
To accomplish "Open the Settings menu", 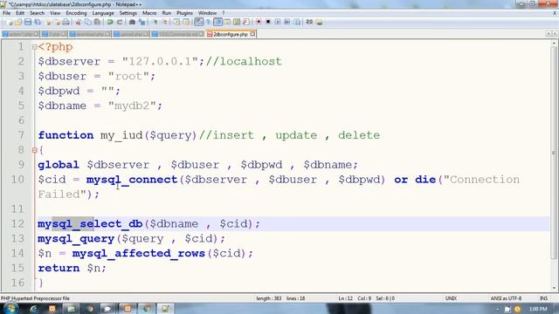I will (128, 13).
